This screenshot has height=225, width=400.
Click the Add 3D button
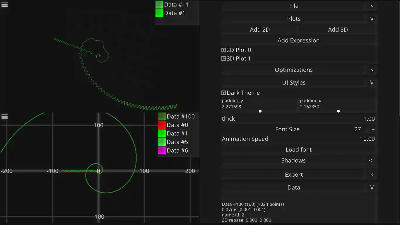338,29
